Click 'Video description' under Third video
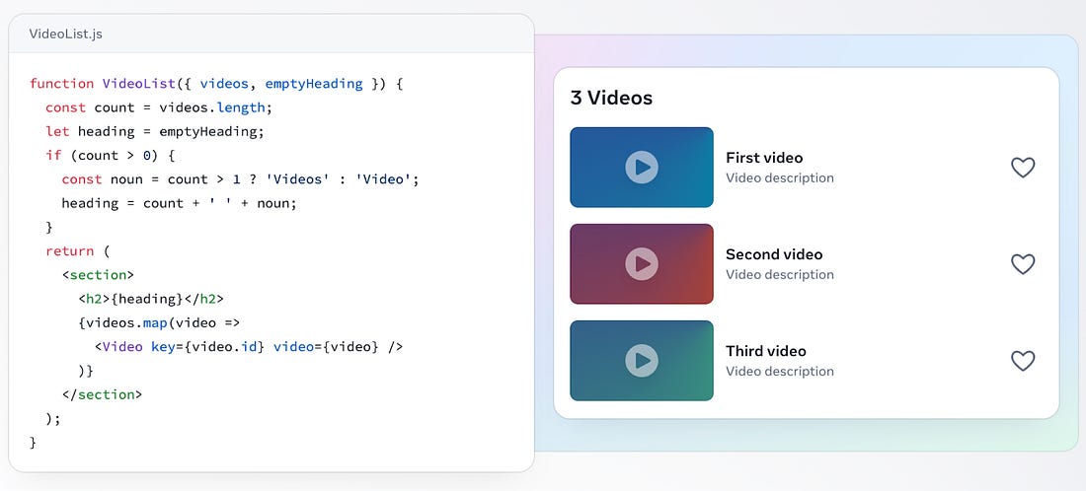Screen dimensions: 1086x491 pos(780,372)
